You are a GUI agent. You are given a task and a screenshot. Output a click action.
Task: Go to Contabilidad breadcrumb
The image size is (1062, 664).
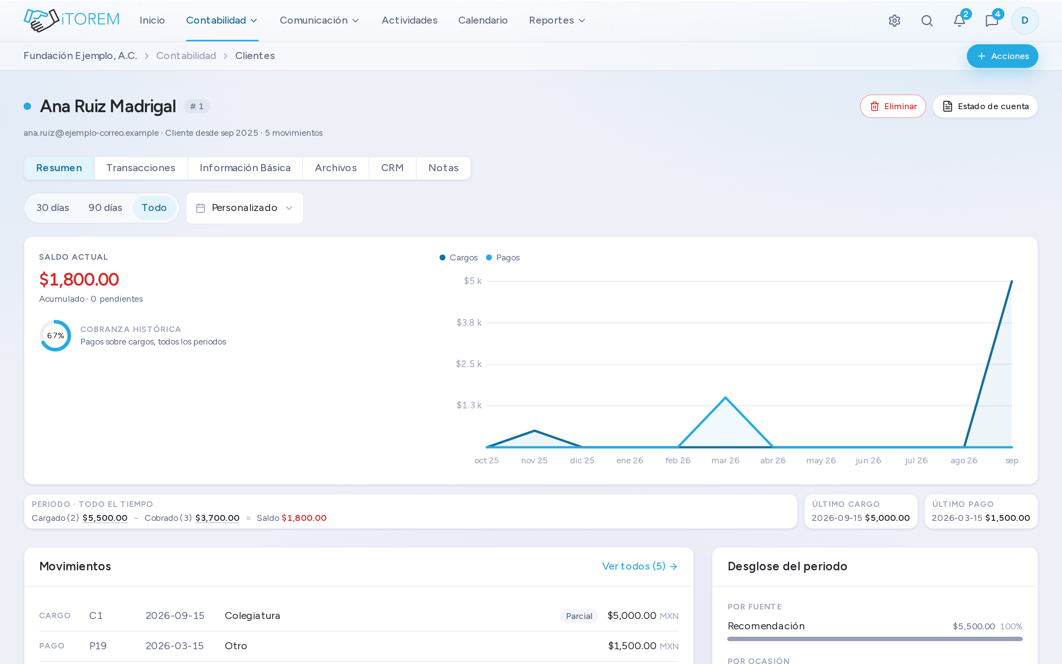point(186,56)
